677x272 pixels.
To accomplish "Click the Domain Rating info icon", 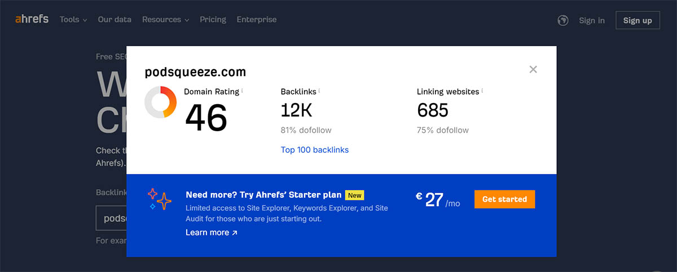I will (x=243, y=91).
